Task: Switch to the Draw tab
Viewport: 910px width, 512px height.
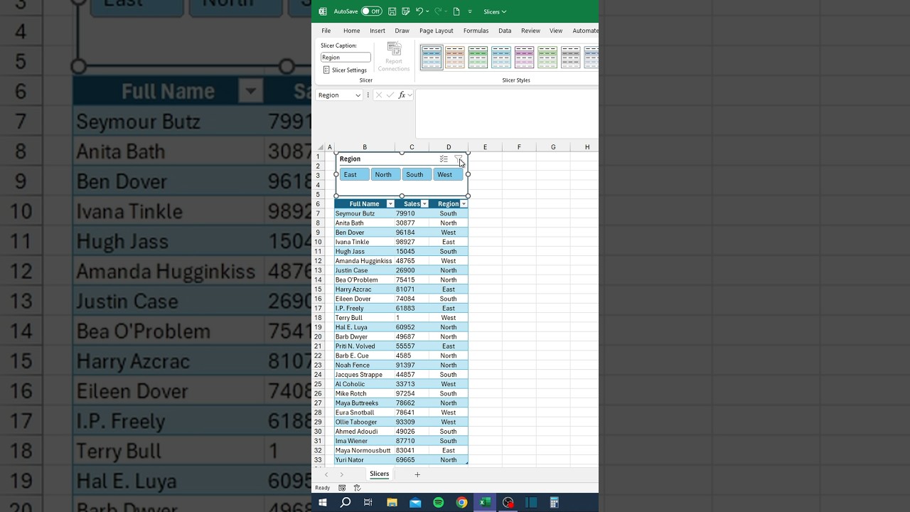Action: [402, 31]
